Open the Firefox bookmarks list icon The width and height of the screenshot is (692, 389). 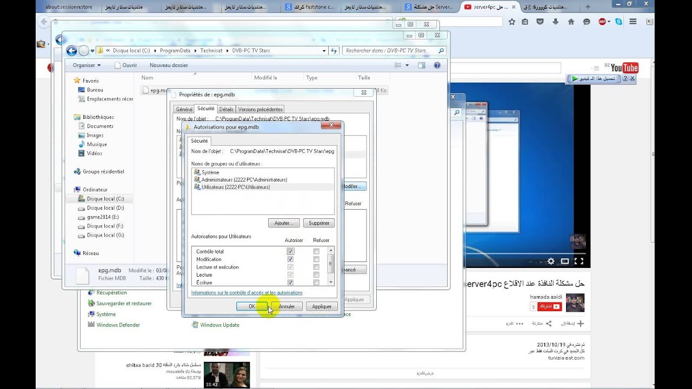525,22
